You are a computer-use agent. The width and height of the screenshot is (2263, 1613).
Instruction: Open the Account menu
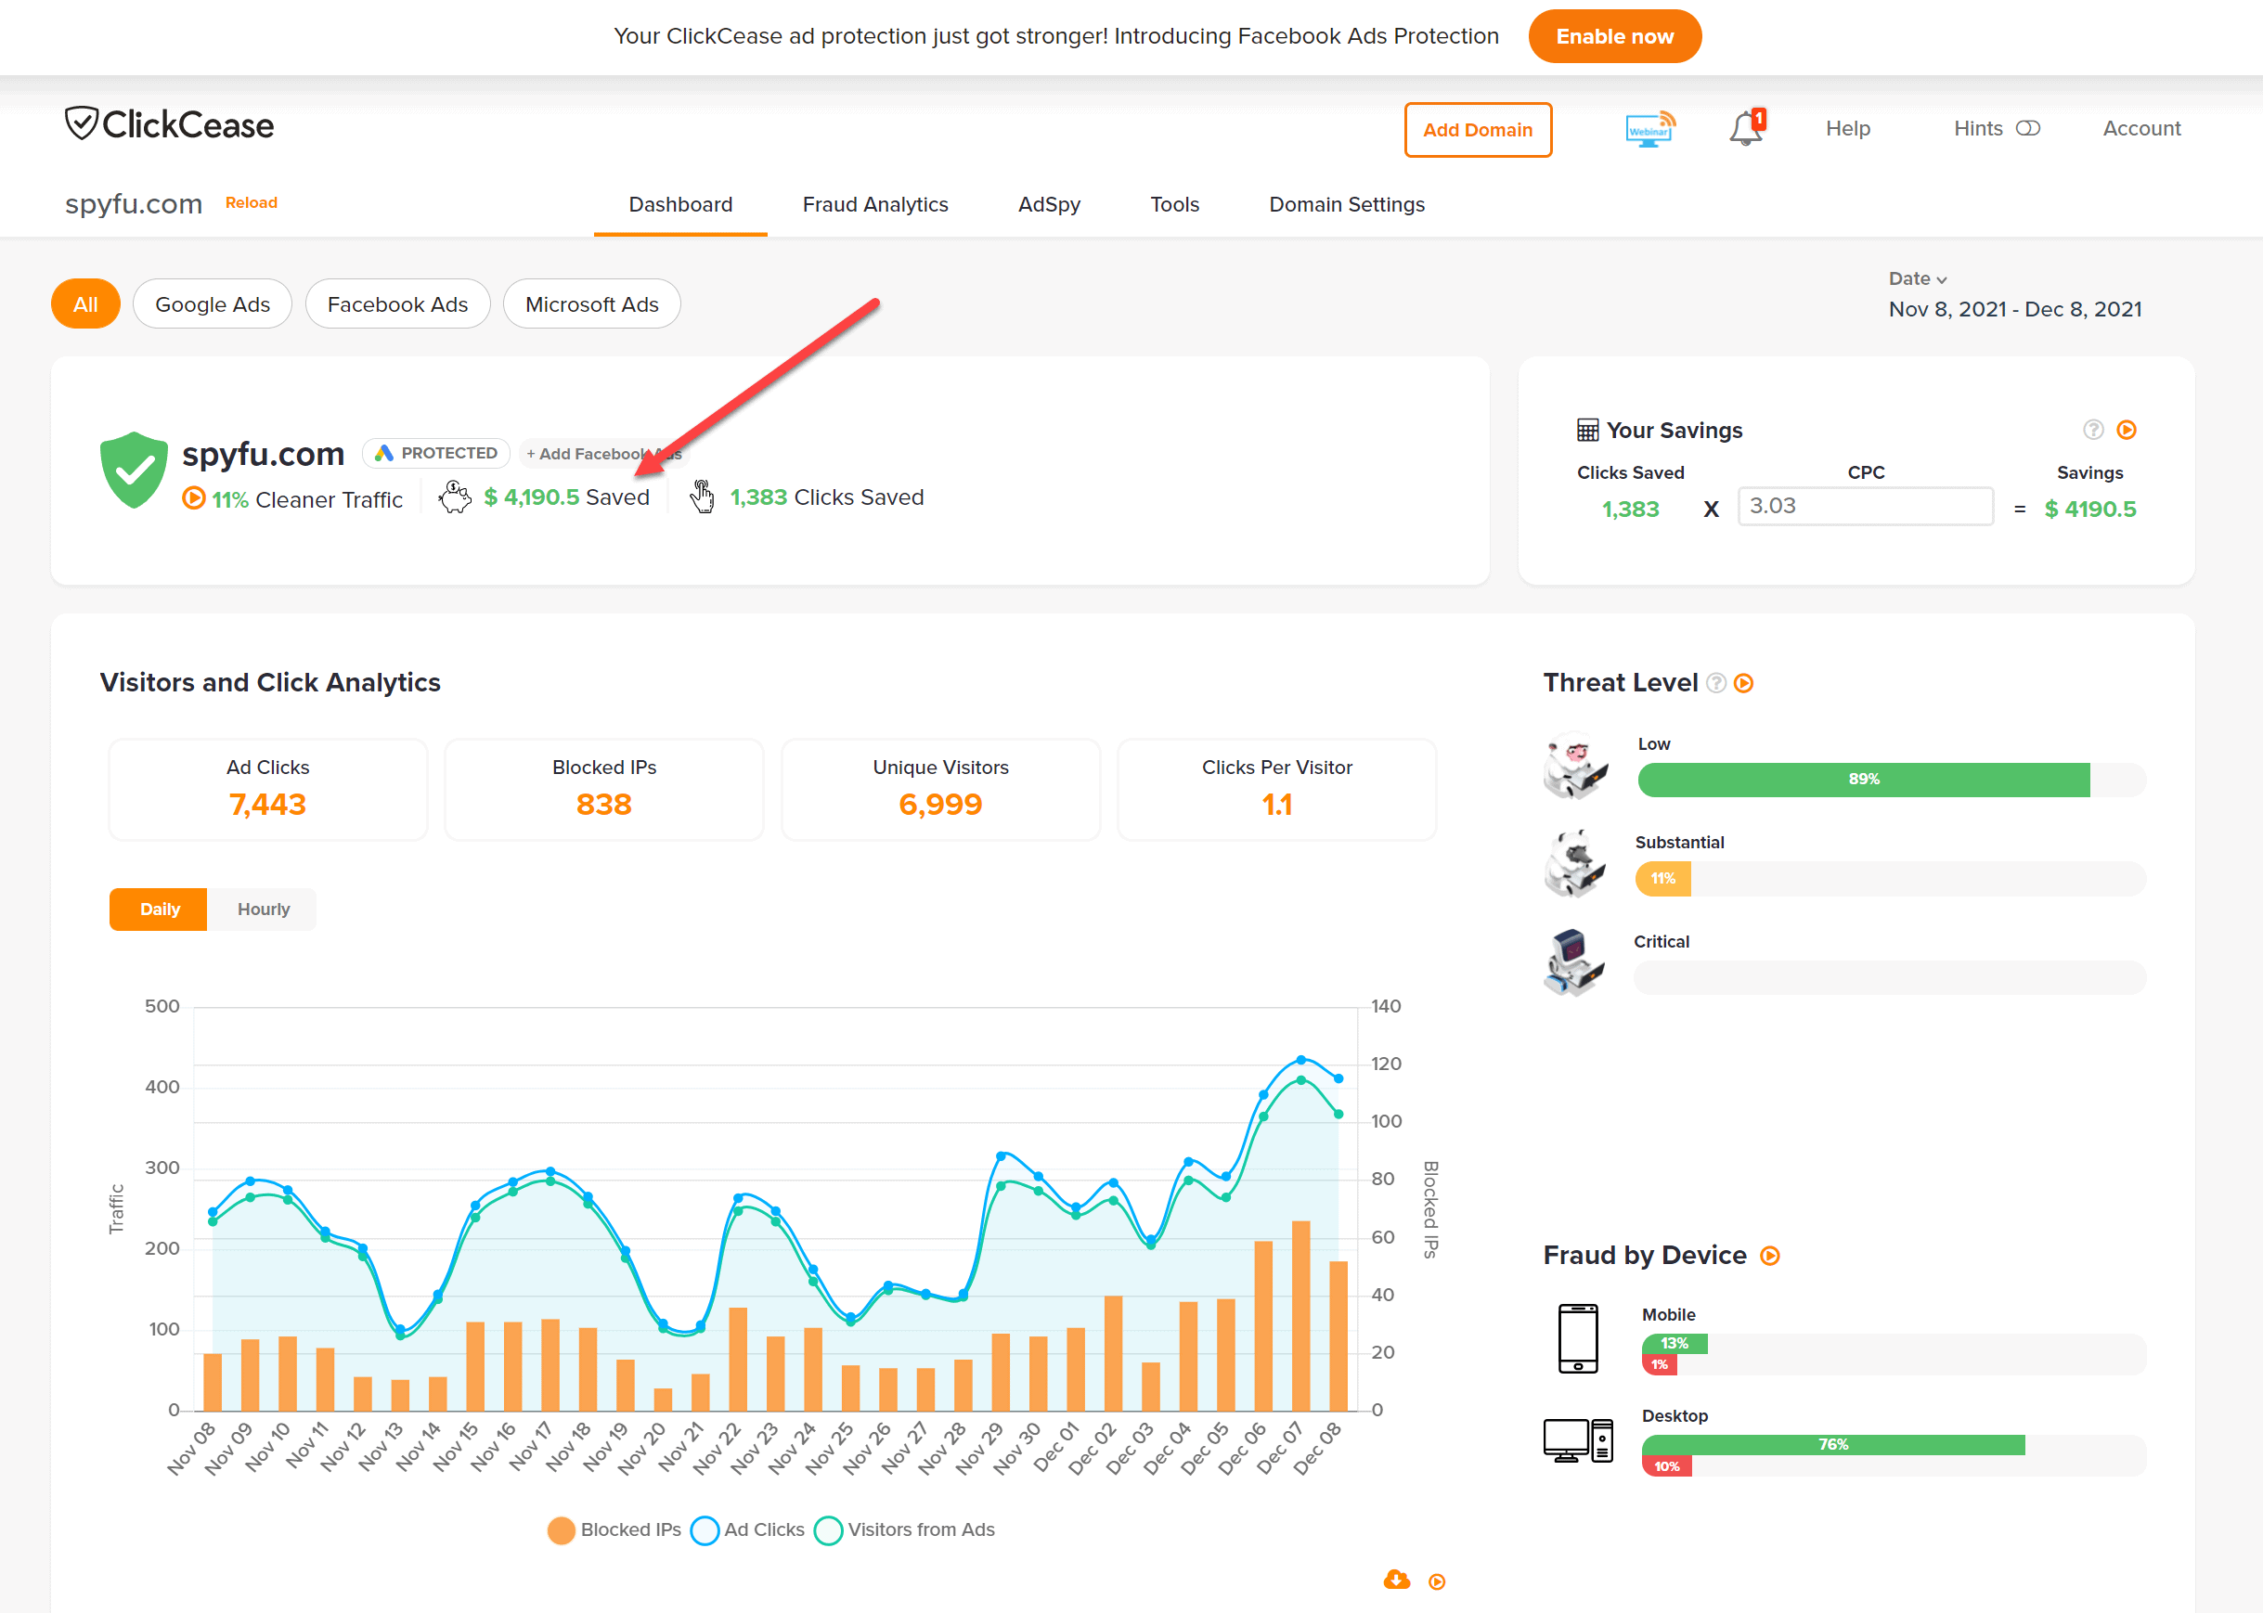2141,128
